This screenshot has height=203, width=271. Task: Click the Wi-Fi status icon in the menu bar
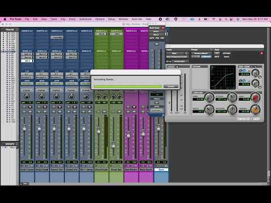[x=214, y=19]
